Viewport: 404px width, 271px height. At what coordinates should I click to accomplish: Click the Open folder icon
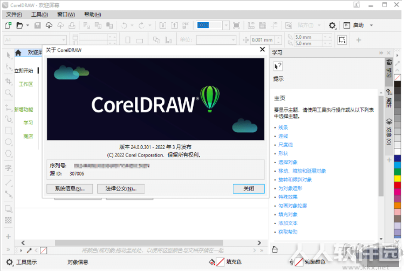click(x=19, y=25)
